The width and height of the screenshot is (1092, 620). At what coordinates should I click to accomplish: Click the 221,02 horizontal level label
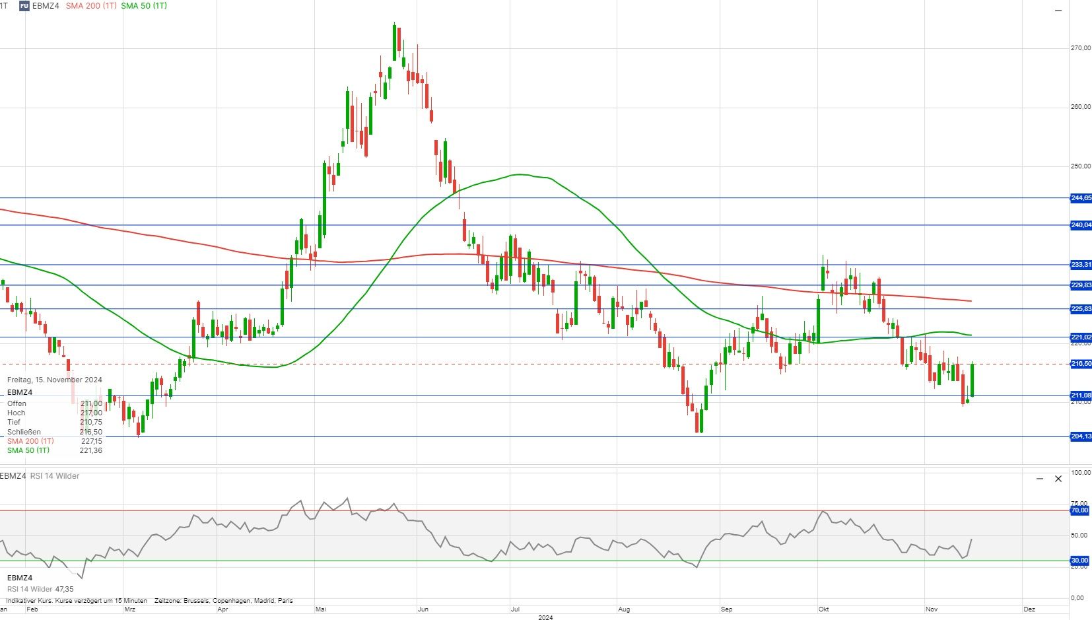pos(1080,337)
